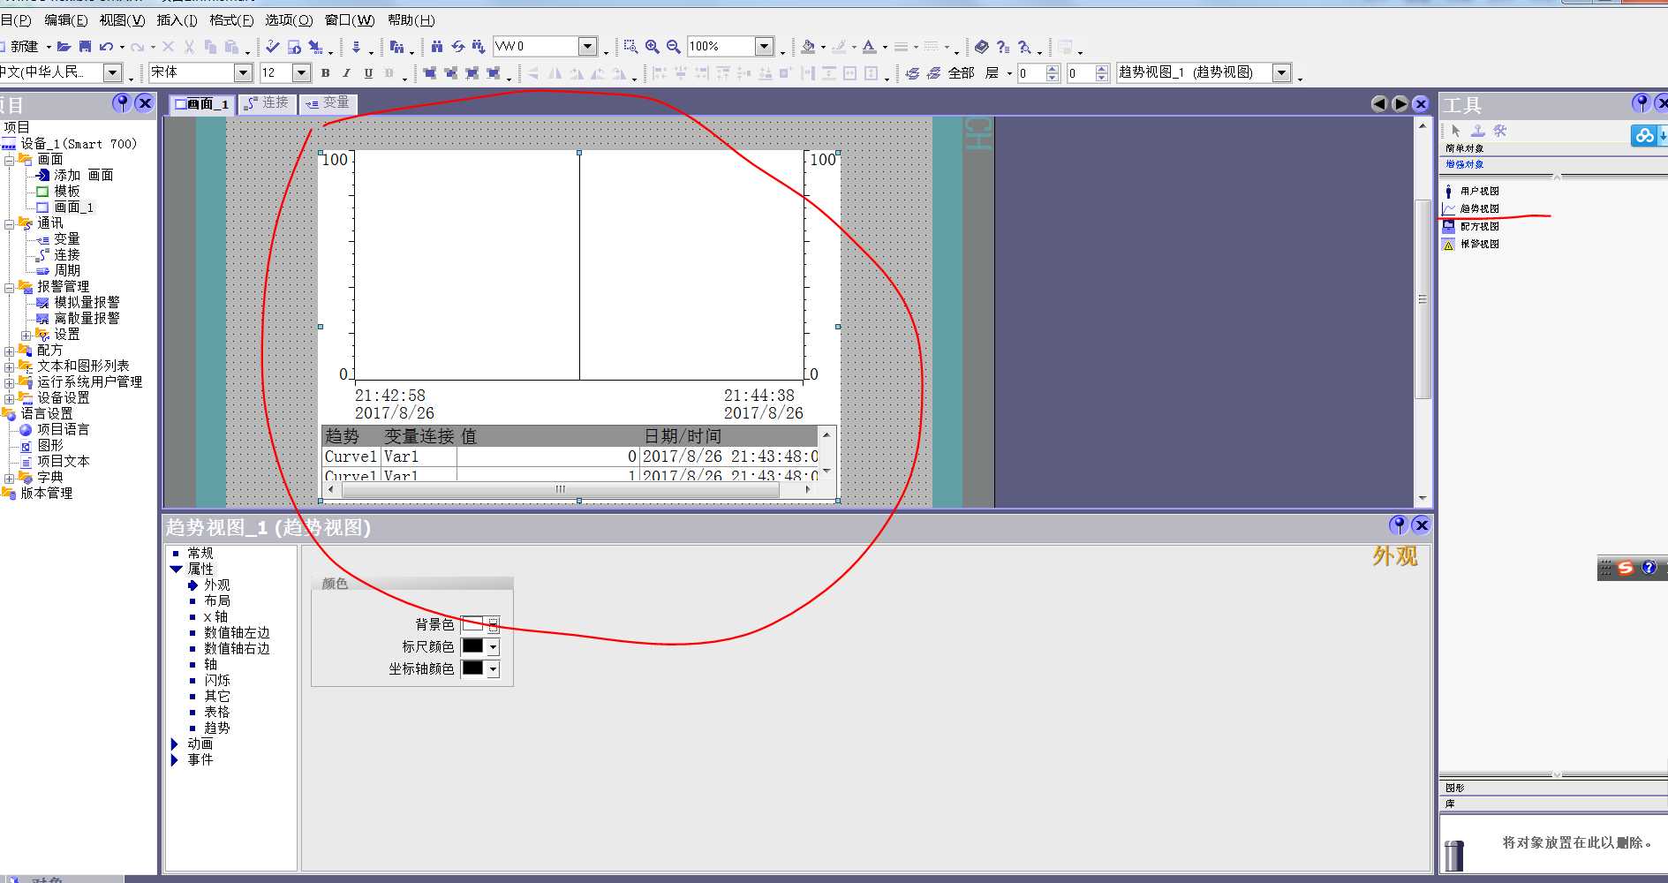Screen dimensions: 1668x883
Task: Select 趋势 in the properties list
Action: coord(217,728)
